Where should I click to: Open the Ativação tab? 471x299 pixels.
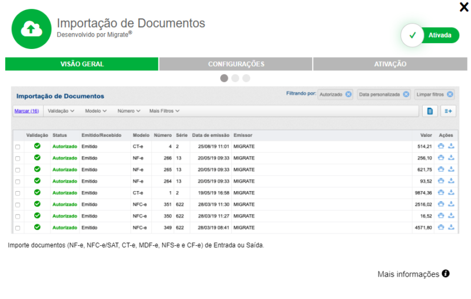pos(390,64)
